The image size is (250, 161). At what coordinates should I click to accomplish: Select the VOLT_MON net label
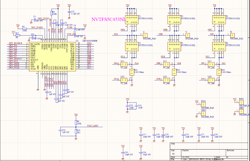point(93,126)
